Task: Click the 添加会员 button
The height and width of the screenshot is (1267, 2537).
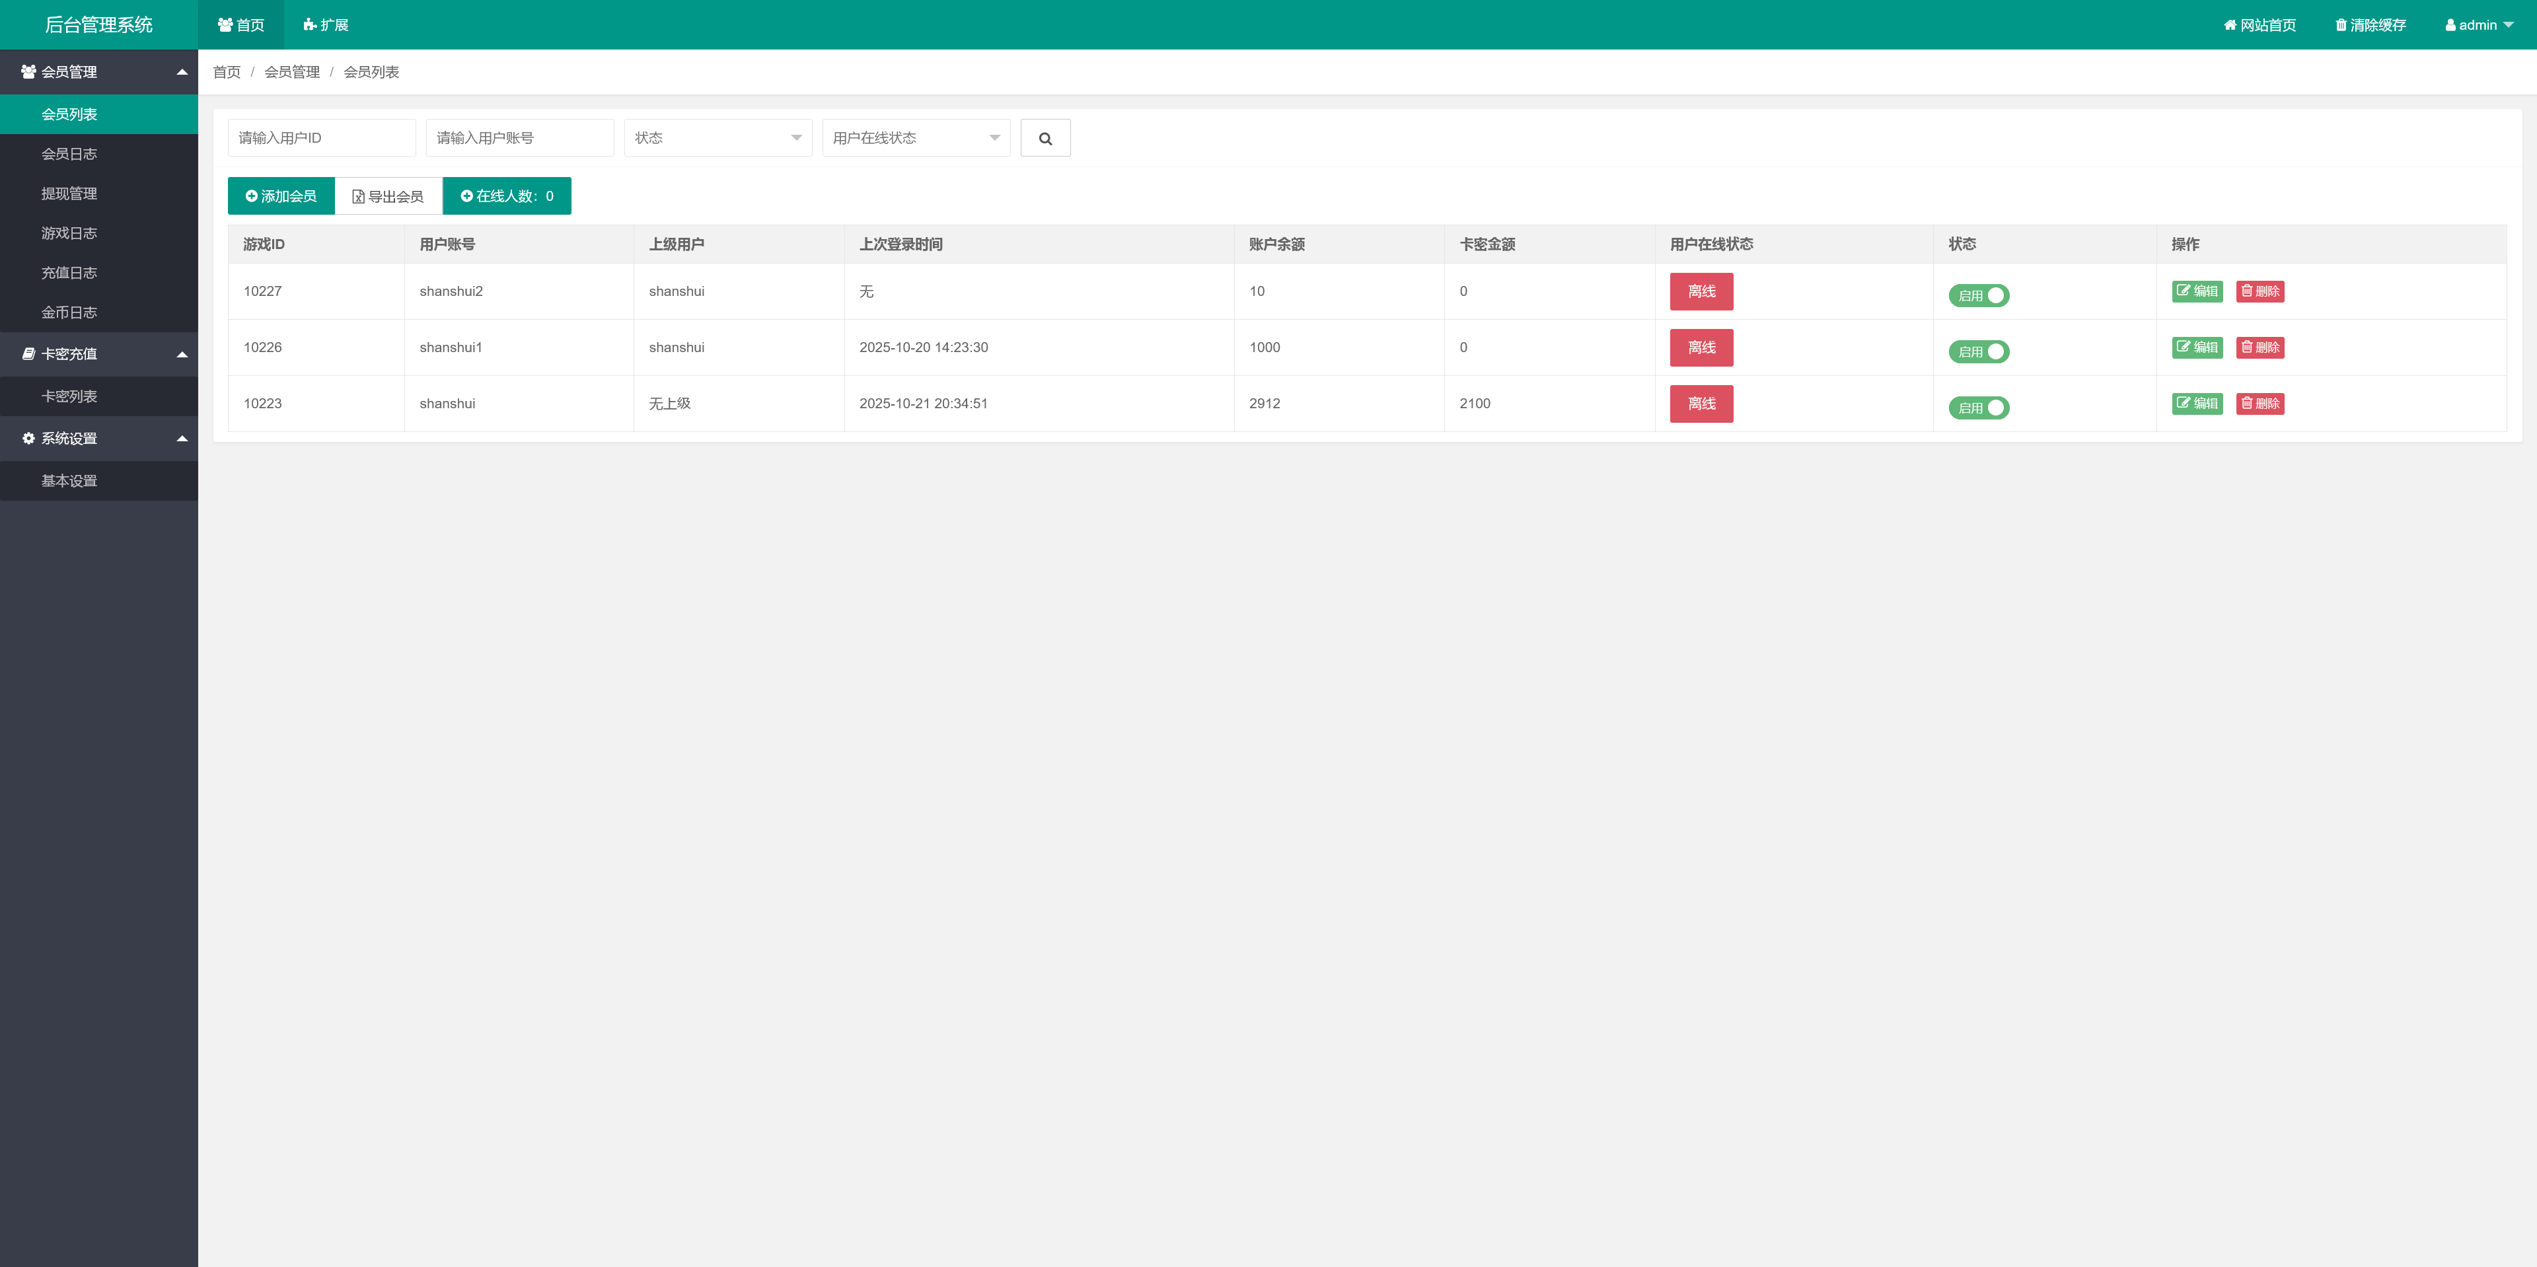Action: pos(281,196)
